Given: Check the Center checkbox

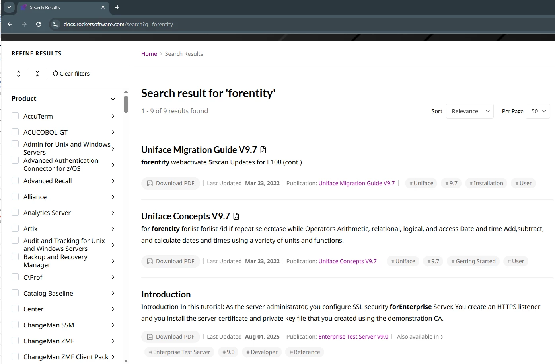Looking at the screenshot, I should point(15,309).
